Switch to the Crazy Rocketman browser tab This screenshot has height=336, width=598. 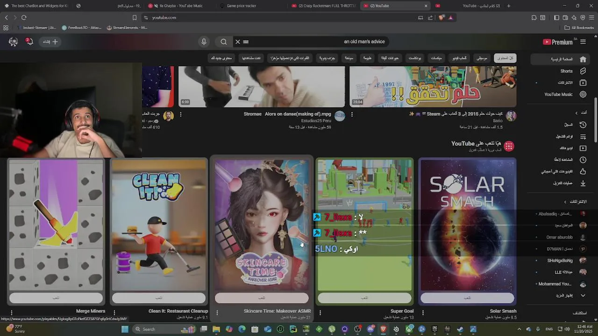324,6
